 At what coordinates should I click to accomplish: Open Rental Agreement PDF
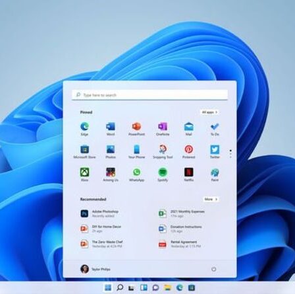(180, 244)
